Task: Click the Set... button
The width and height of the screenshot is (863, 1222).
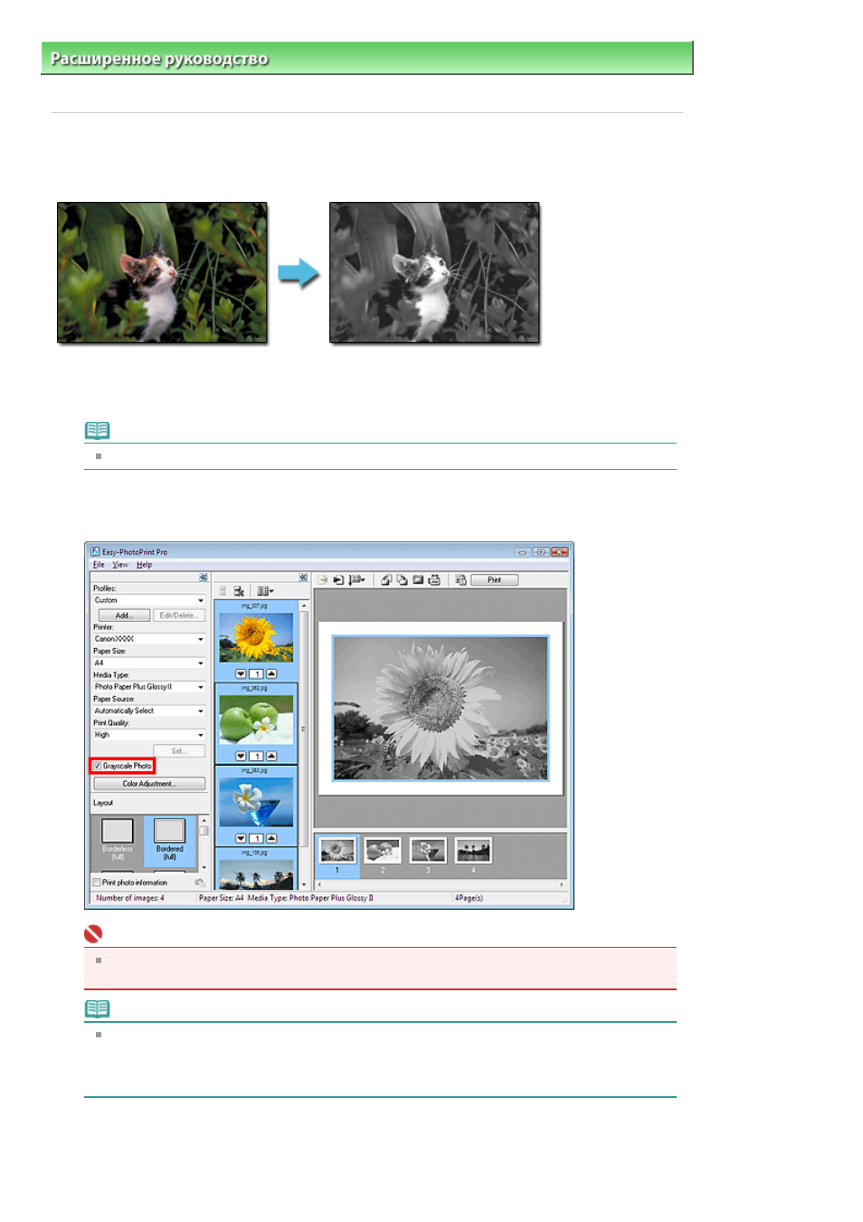Action: (179, 751)
